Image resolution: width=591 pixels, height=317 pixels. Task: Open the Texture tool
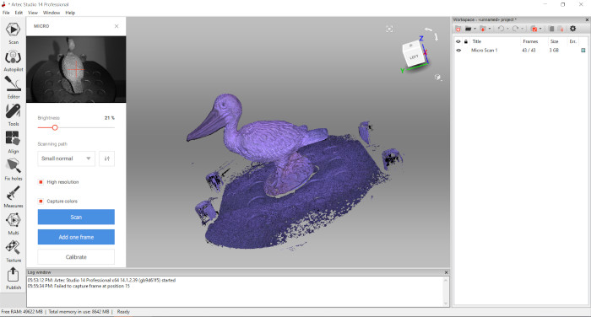point(14,251)
